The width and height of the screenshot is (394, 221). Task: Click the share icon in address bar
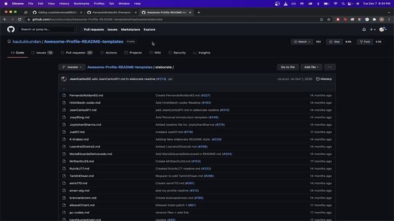(321, 19)
